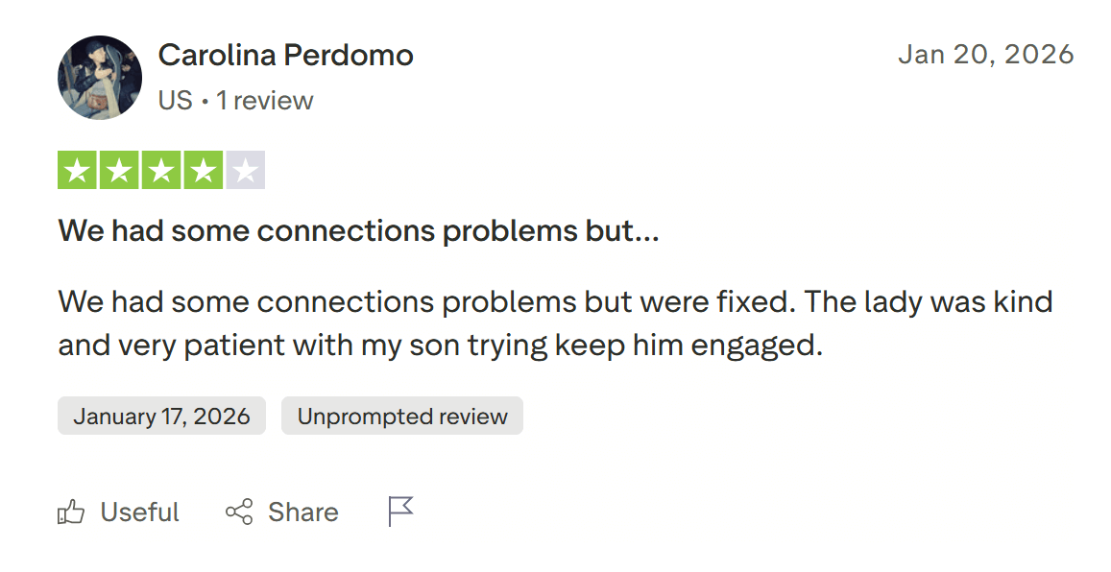Open Carolina Perdomo's profile picture

(x=100, y=78)
